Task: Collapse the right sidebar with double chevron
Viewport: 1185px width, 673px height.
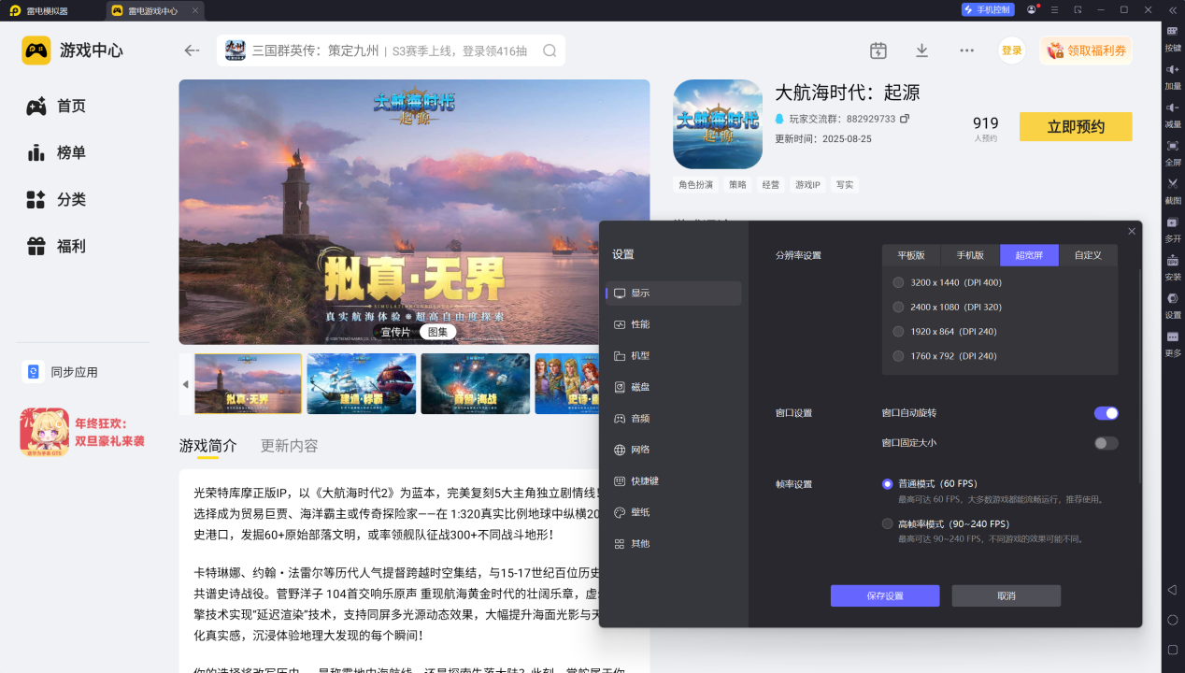Action: coord(1172,9)
